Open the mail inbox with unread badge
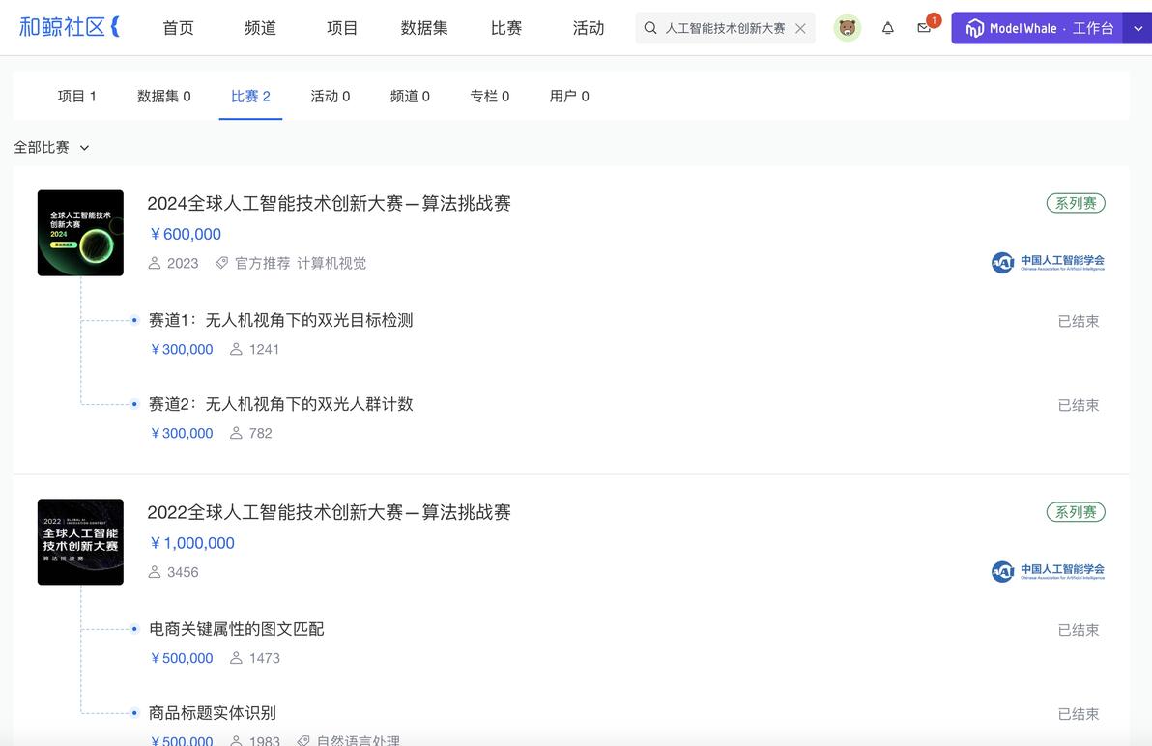Screen dimensions: 1152x746 924,29
